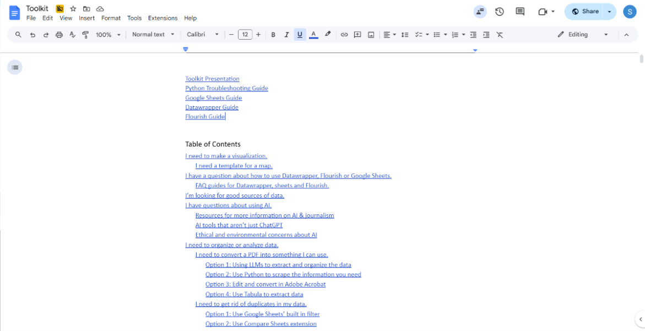Start a video call with the camera icon
This screenshot has height=331, width=645.
[543, 12]
